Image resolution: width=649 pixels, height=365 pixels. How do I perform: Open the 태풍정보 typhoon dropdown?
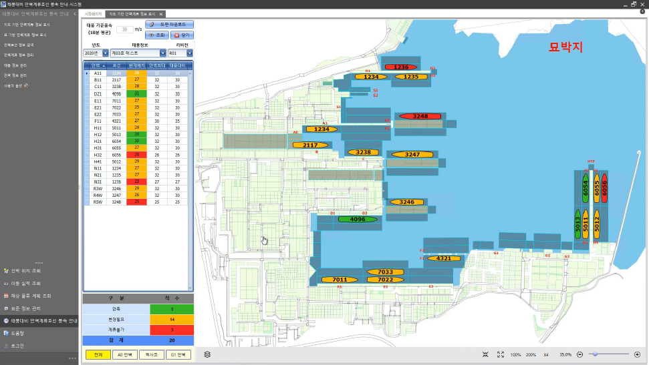coord(162,53)
